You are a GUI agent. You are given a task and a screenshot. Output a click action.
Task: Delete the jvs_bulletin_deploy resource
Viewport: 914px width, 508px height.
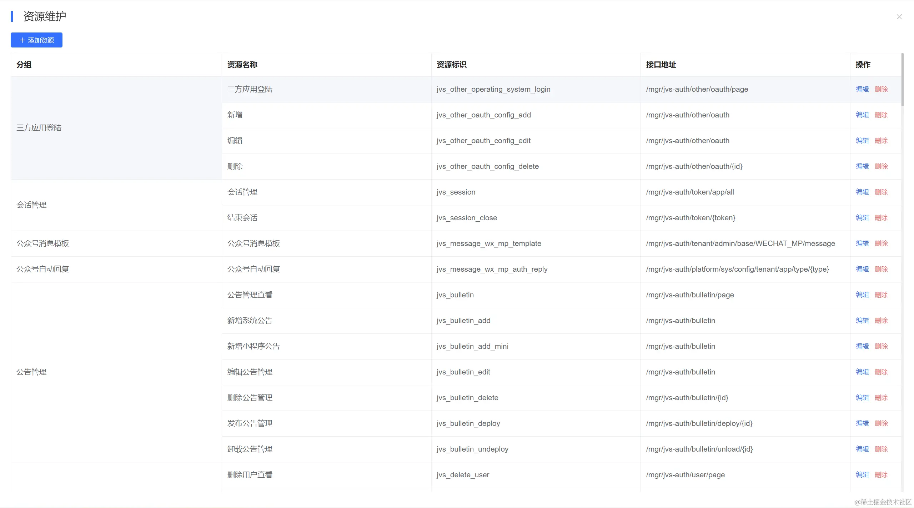pyautogui.click(x=881, y=423)
